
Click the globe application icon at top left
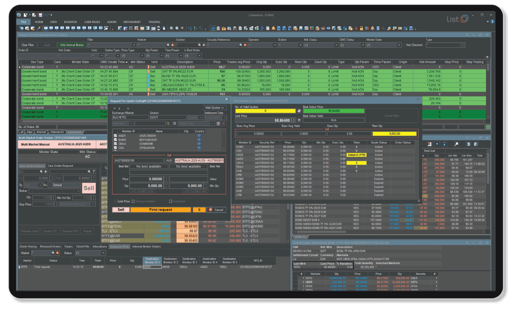19,15
